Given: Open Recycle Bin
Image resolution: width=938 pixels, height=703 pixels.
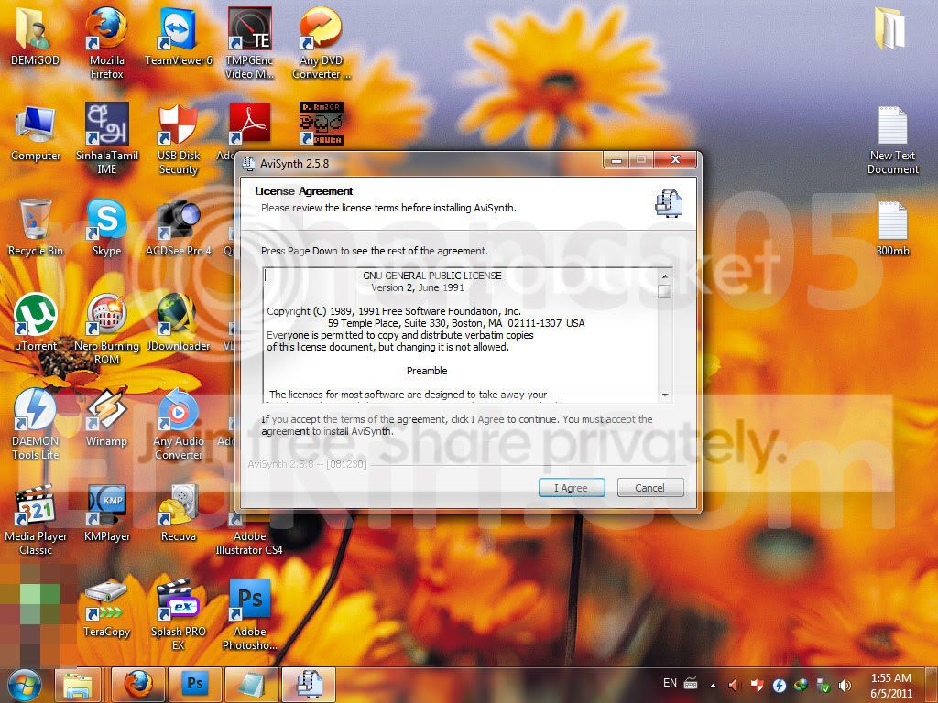Looking at the screenshot, I should tap(36, 227).
